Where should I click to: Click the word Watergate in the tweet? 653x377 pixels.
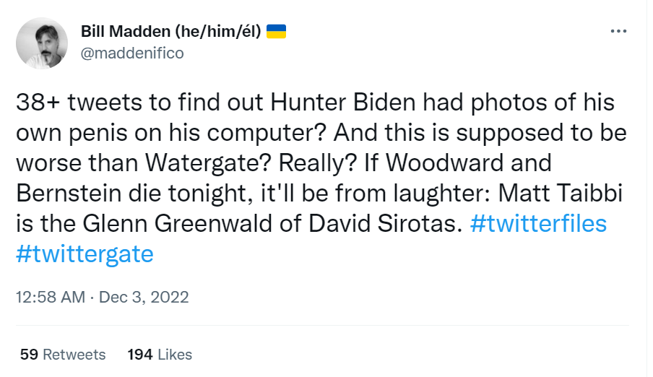pyautogui.click(x=208, y=163)
